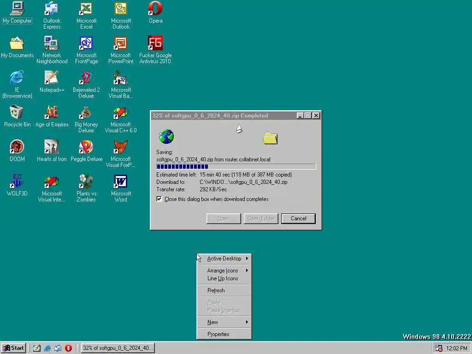Select the IE (Browservice) icon
Image resolution: width=472 pixels, height=354 pixels.
[x=17, y=84]
